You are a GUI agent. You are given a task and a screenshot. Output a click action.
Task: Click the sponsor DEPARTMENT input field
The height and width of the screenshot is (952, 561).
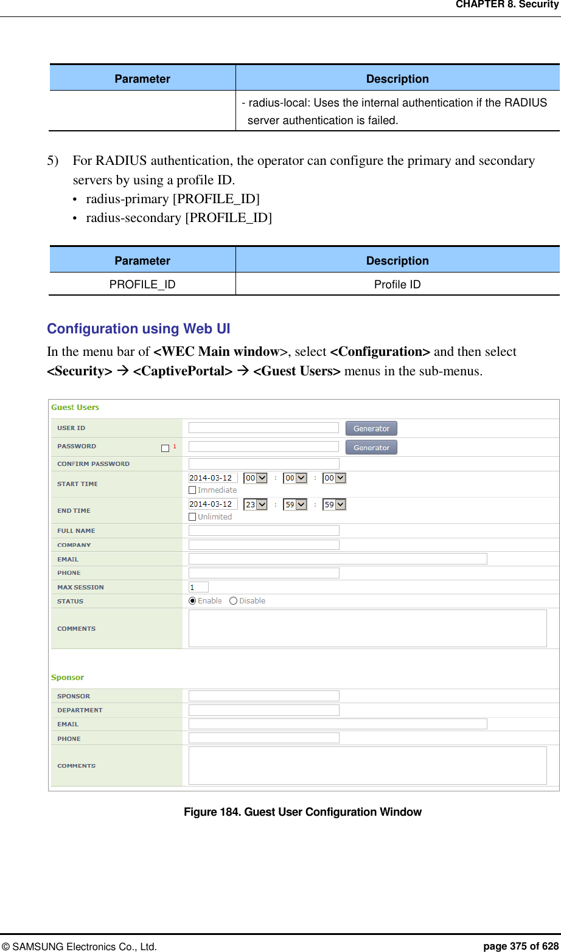(x=263, y=709)
